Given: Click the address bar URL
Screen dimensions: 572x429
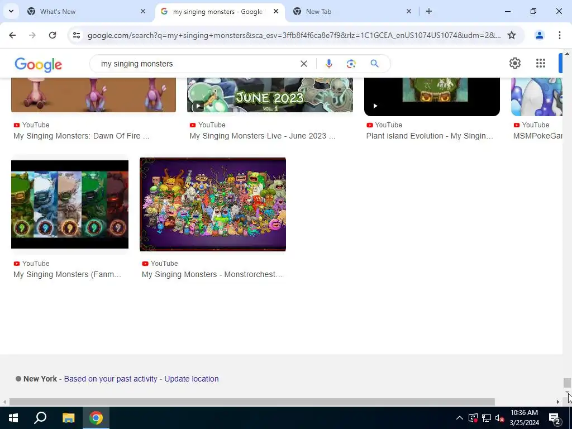Looking at the screenshot, I should pos(294,35).
